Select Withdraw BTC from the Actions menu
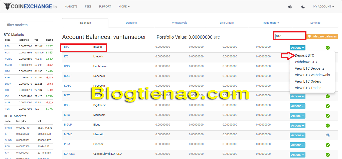 (306, 62)
